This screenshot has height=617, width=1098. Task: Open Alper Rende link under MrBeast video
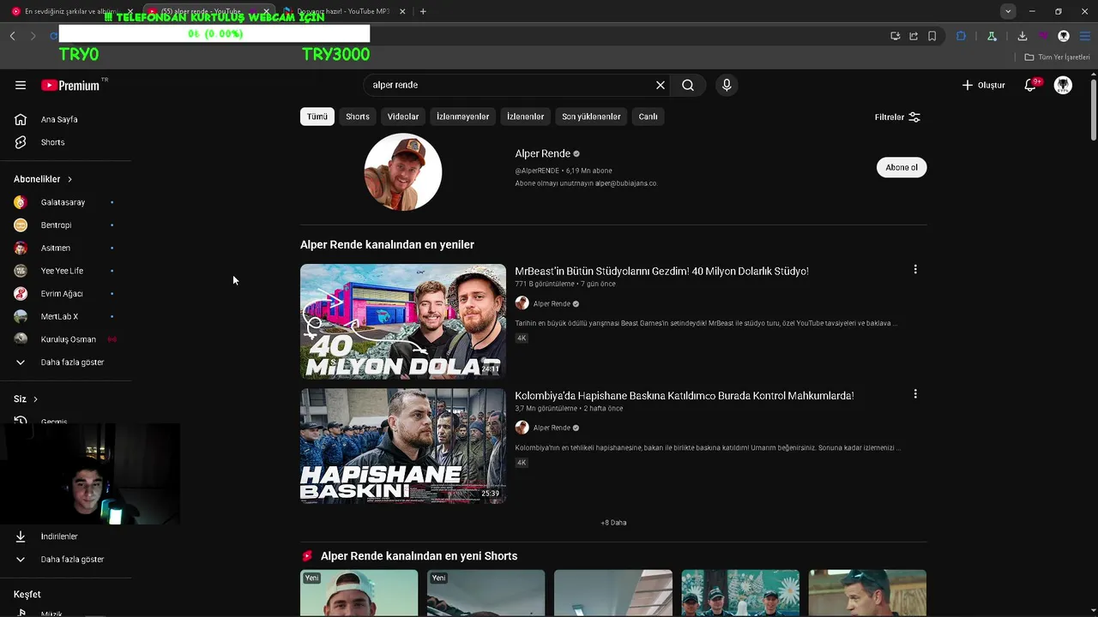552,303
